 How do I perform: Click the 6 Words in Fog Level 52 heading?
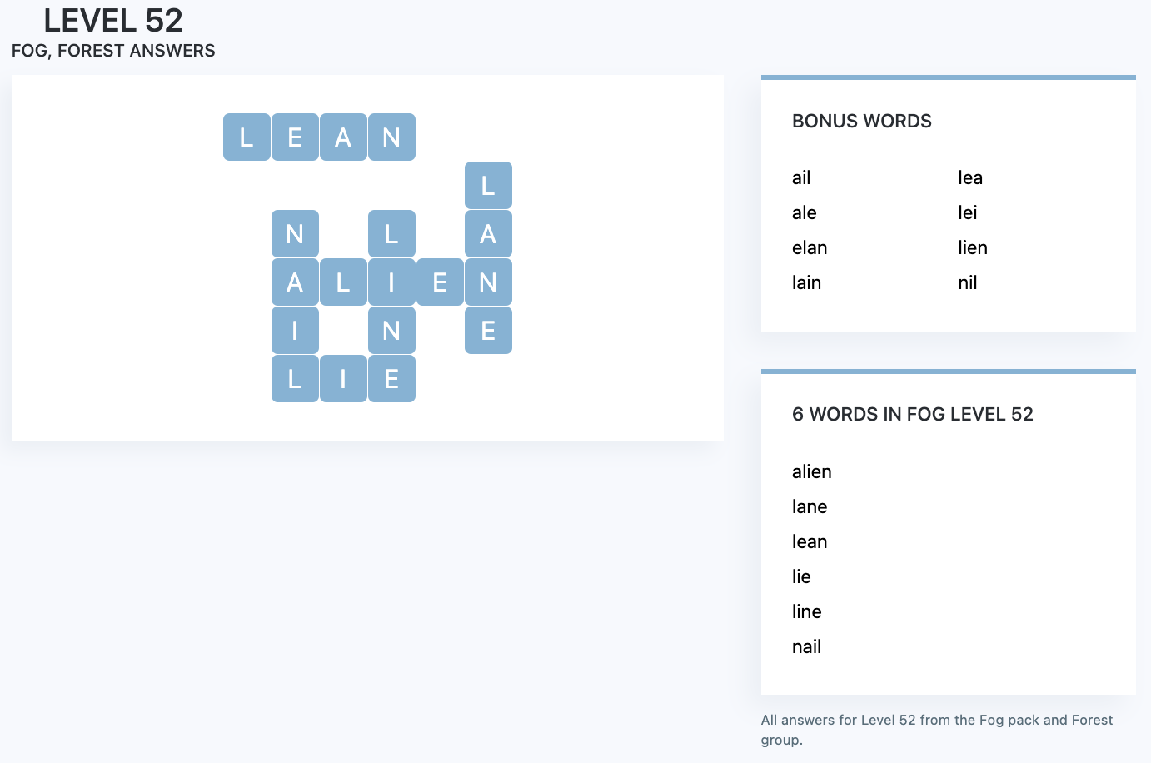[x=913, y=414]
